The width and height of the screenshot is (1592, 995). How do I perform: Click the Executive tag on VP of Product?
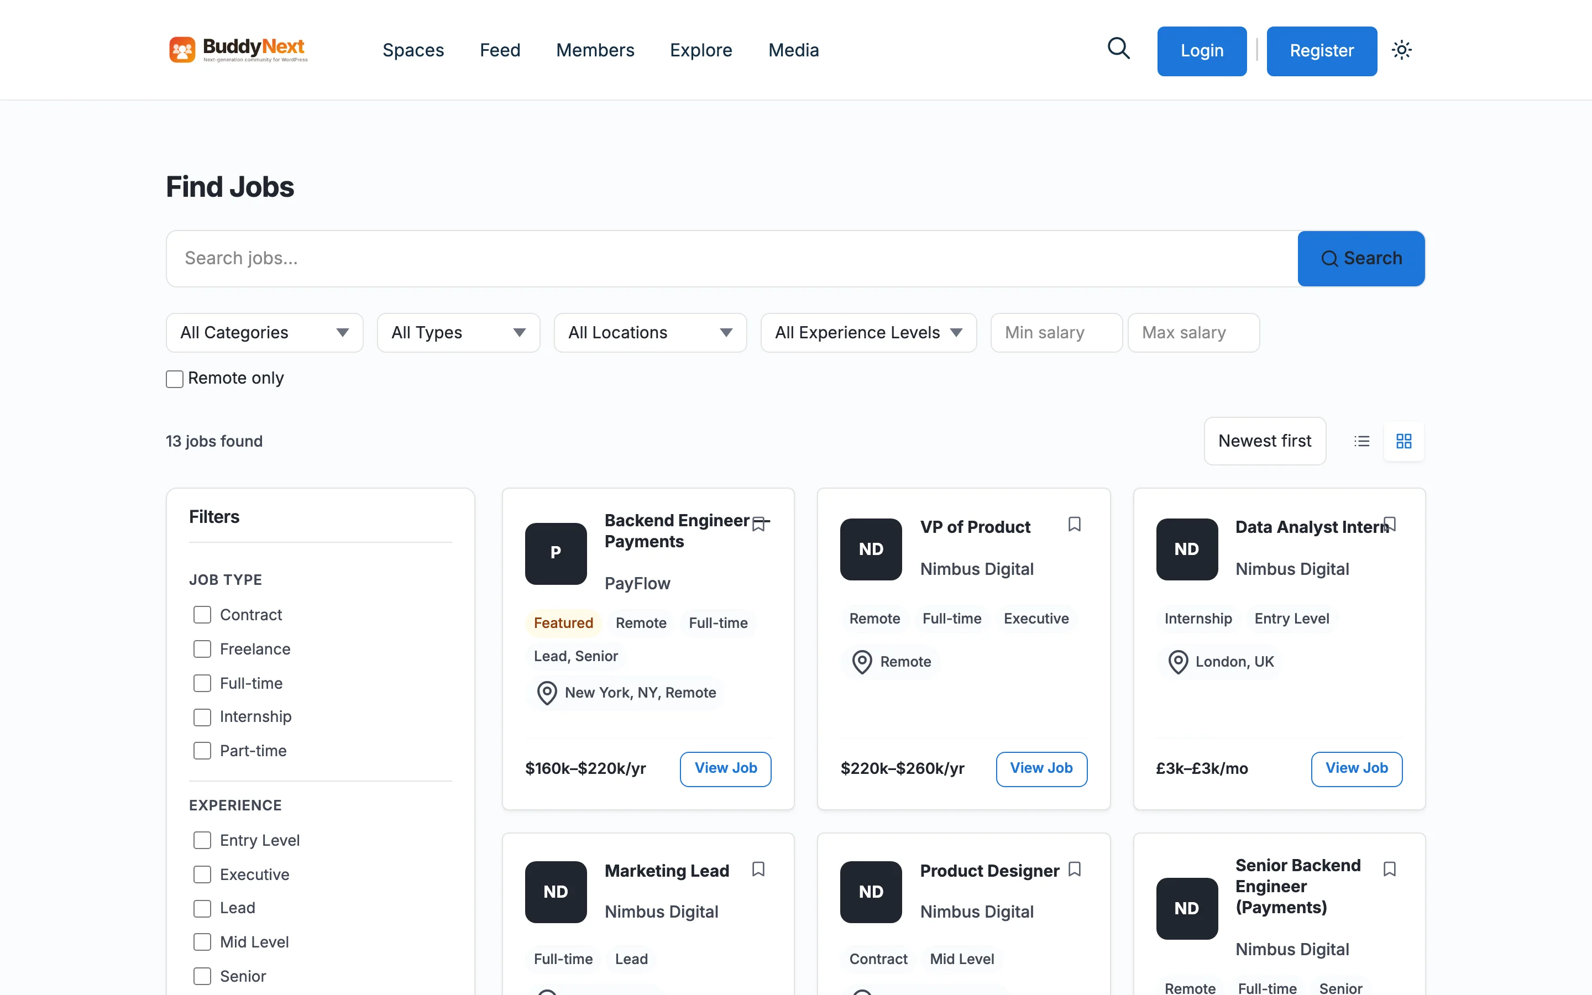click(x=1035, y=619)
